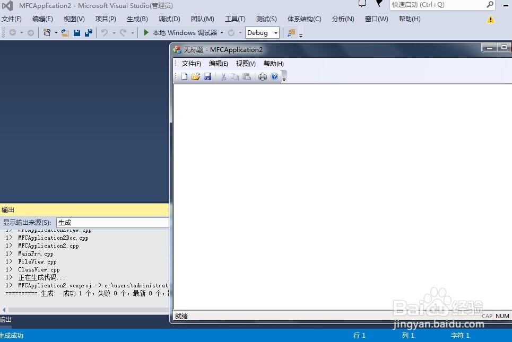Click Navigate Backward icon in Visual Studio toolbar
Viewport: 512px width, 342px height.
(x=13, y=33)
